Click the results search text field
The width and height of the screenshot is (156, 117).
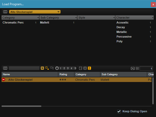pyautogui.click(x=24, y=68)
